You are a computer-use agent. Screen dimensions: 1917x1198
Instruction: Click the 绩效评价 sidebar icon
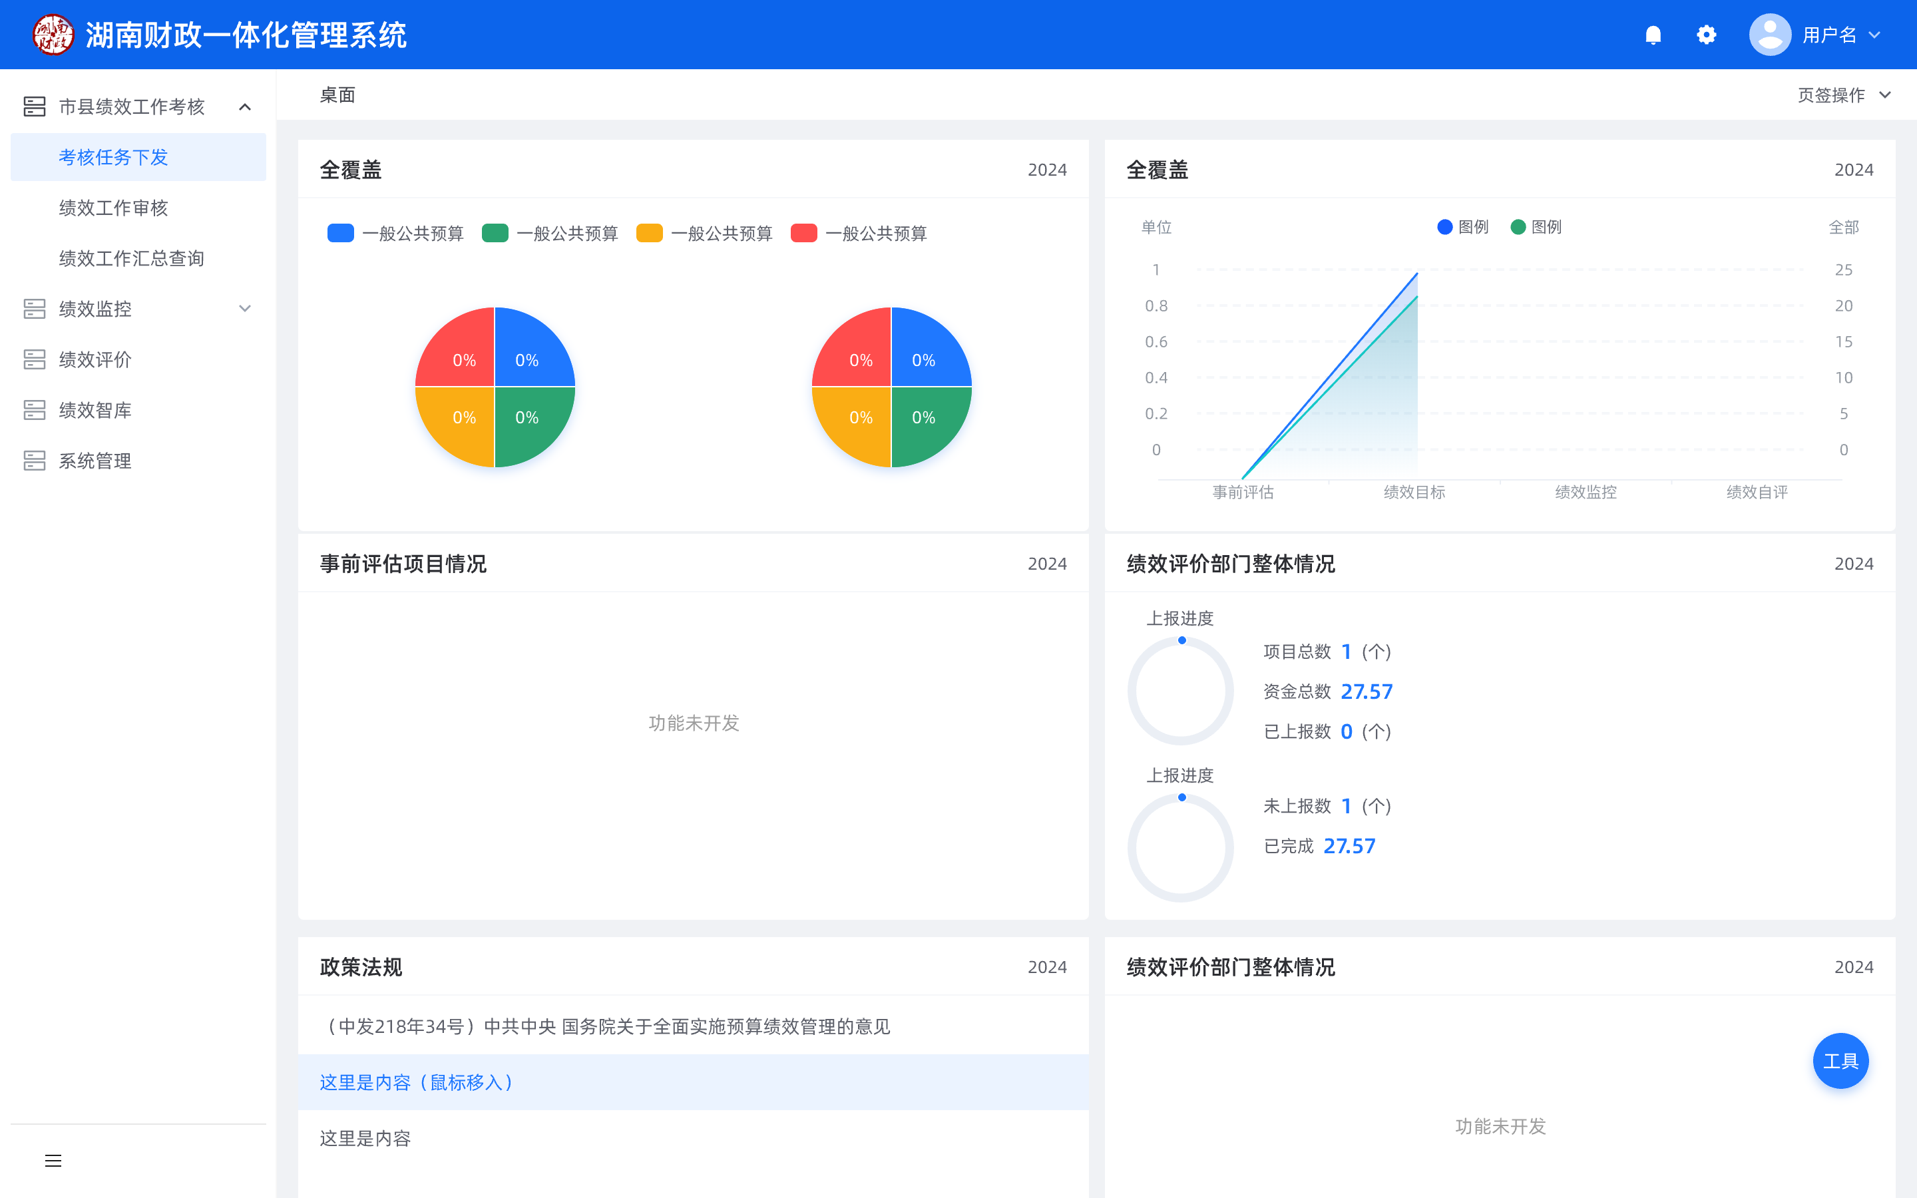pos(34,359)
